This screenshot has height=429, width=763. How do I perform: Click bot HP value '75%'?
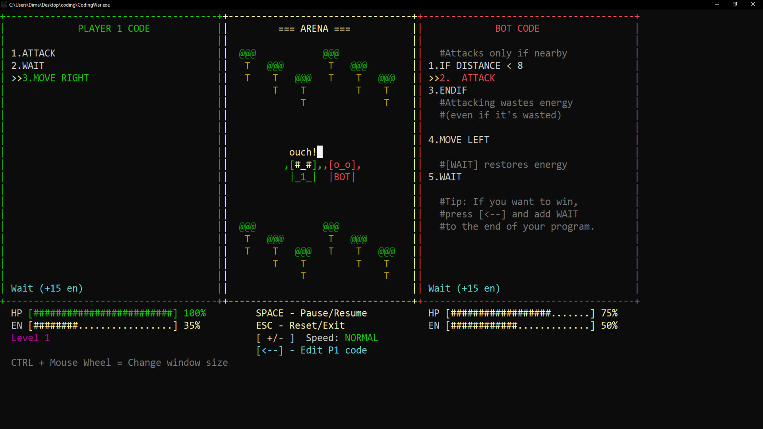(x=609, y=313)
